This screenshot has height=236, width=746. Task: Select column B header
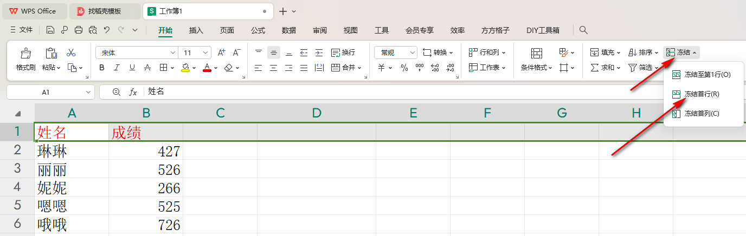146,113
